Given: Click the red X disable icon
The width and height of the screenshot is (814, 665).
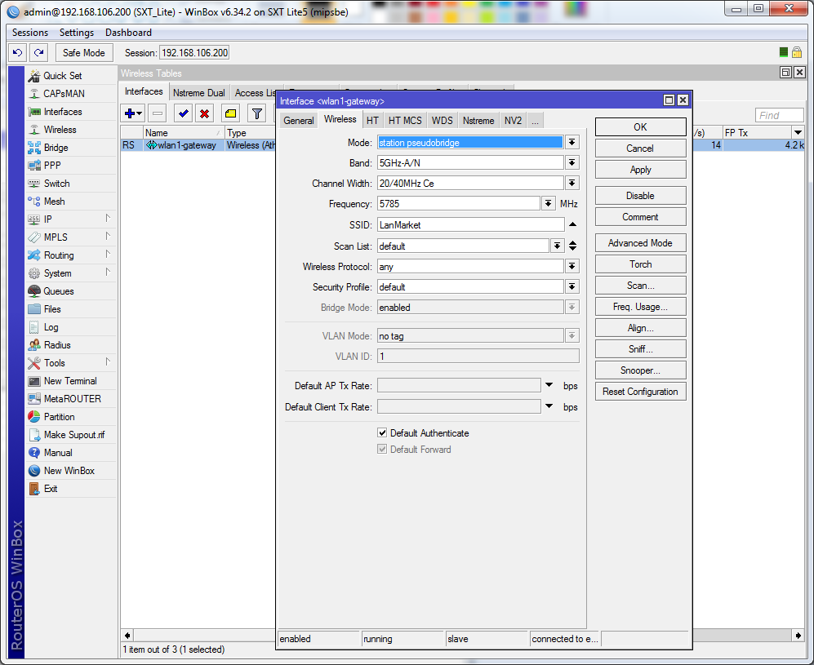Looking at the screenshot, I should pyautogui.click(x=205, y=113).
